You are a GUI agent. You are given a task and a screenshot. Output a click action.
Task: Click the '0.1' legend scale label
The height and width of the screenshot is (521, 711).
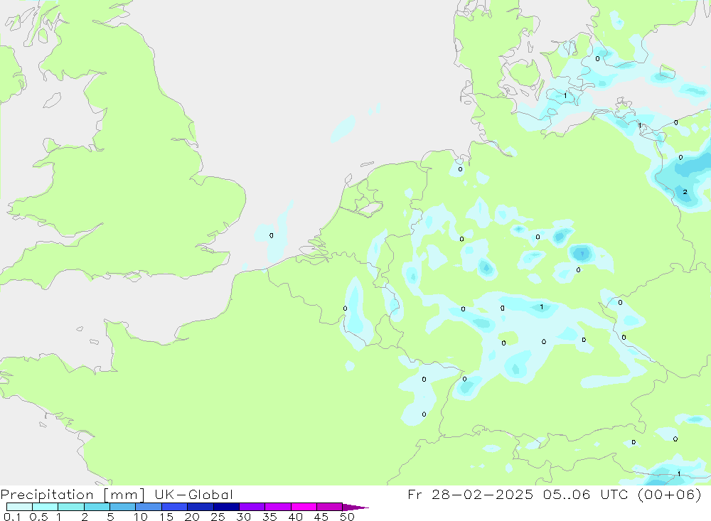tap(12, 517)
